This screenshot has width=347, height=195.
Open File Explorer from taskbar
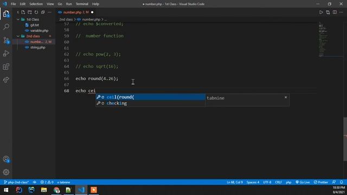pyautogui.click(x=44, y=190)
